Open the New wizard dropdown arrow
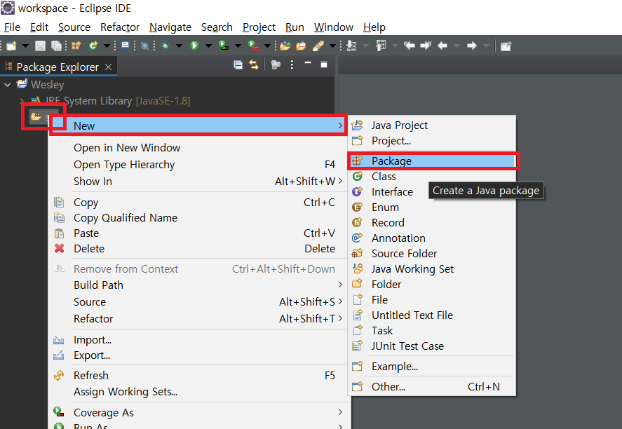The height and width of the screenshot is (429, 622). tap(25, 46)
